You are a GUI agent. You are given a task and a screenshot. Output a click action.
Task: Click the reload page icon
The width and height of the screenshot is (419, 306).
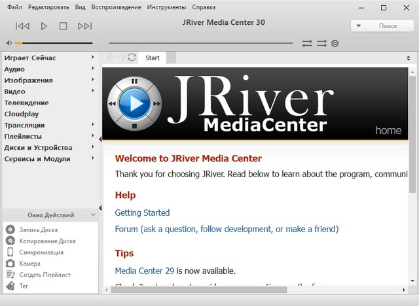point(132,58)
